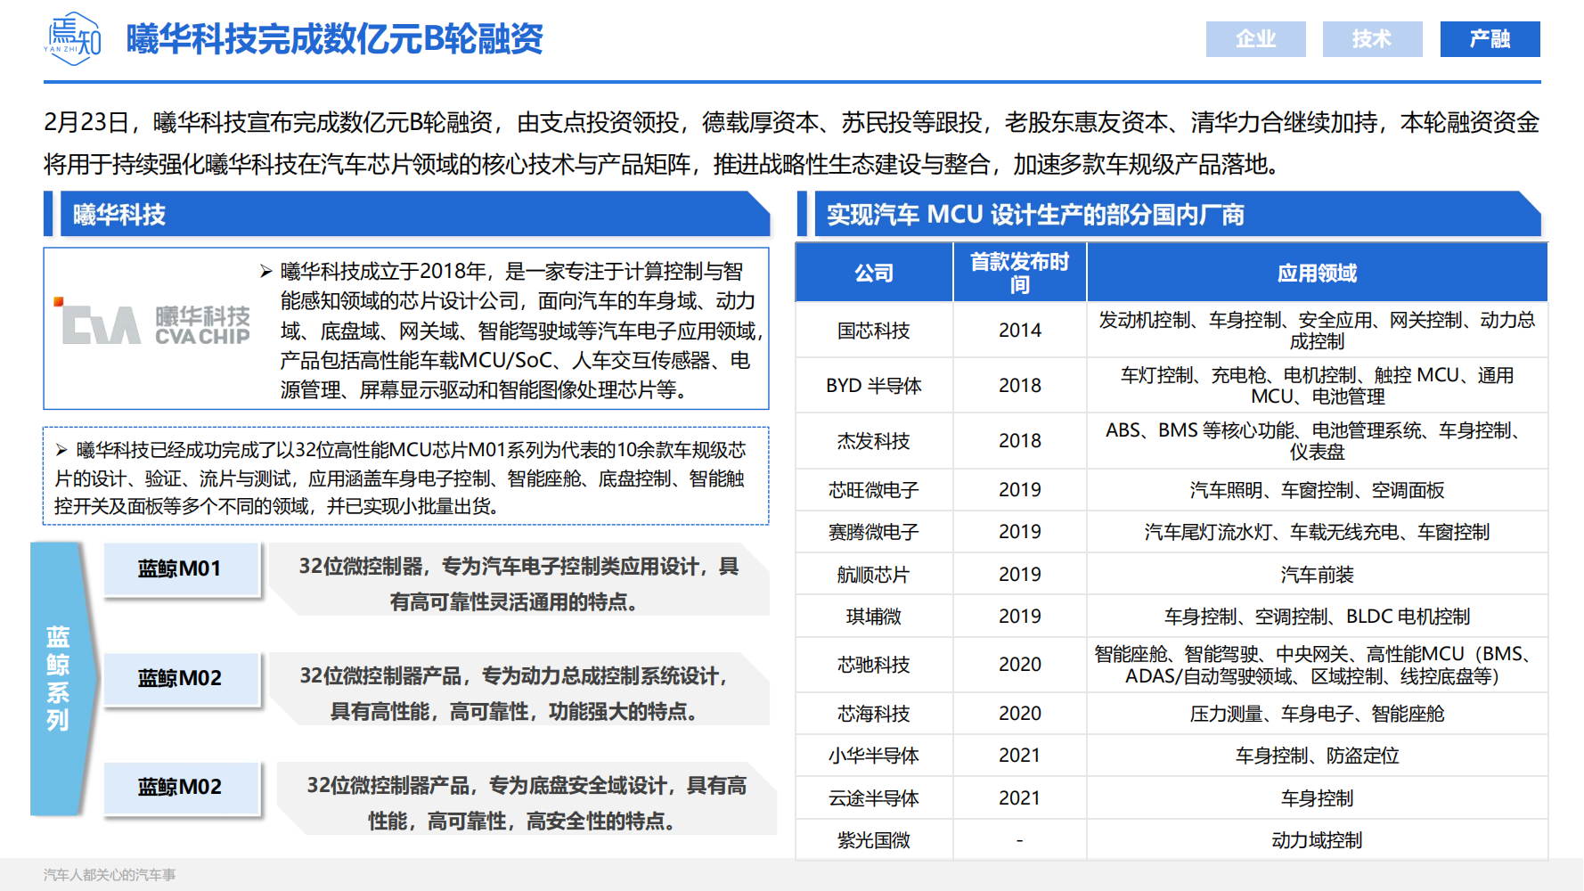Click the 2014 year cell for 国芯科技
1584x891 pixels.
[1020, 331]
